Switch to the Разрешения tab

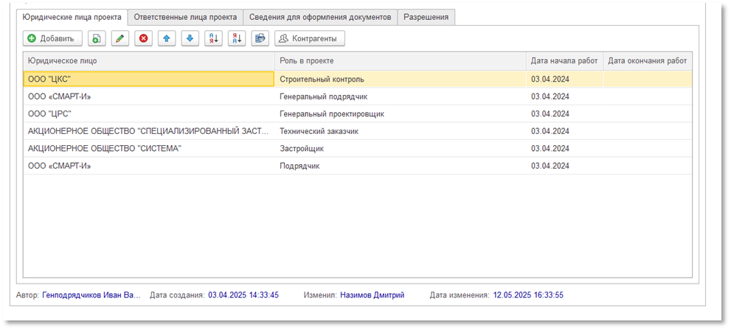426,16
